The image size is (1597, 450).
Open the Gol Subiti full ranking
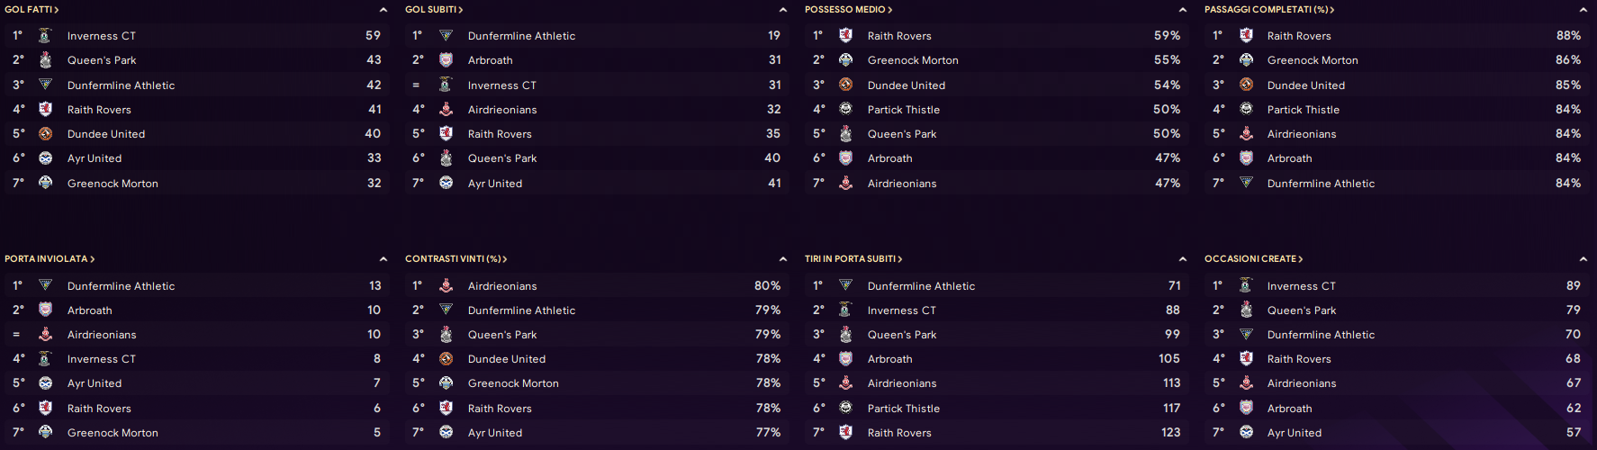click(x=434, y=10)
